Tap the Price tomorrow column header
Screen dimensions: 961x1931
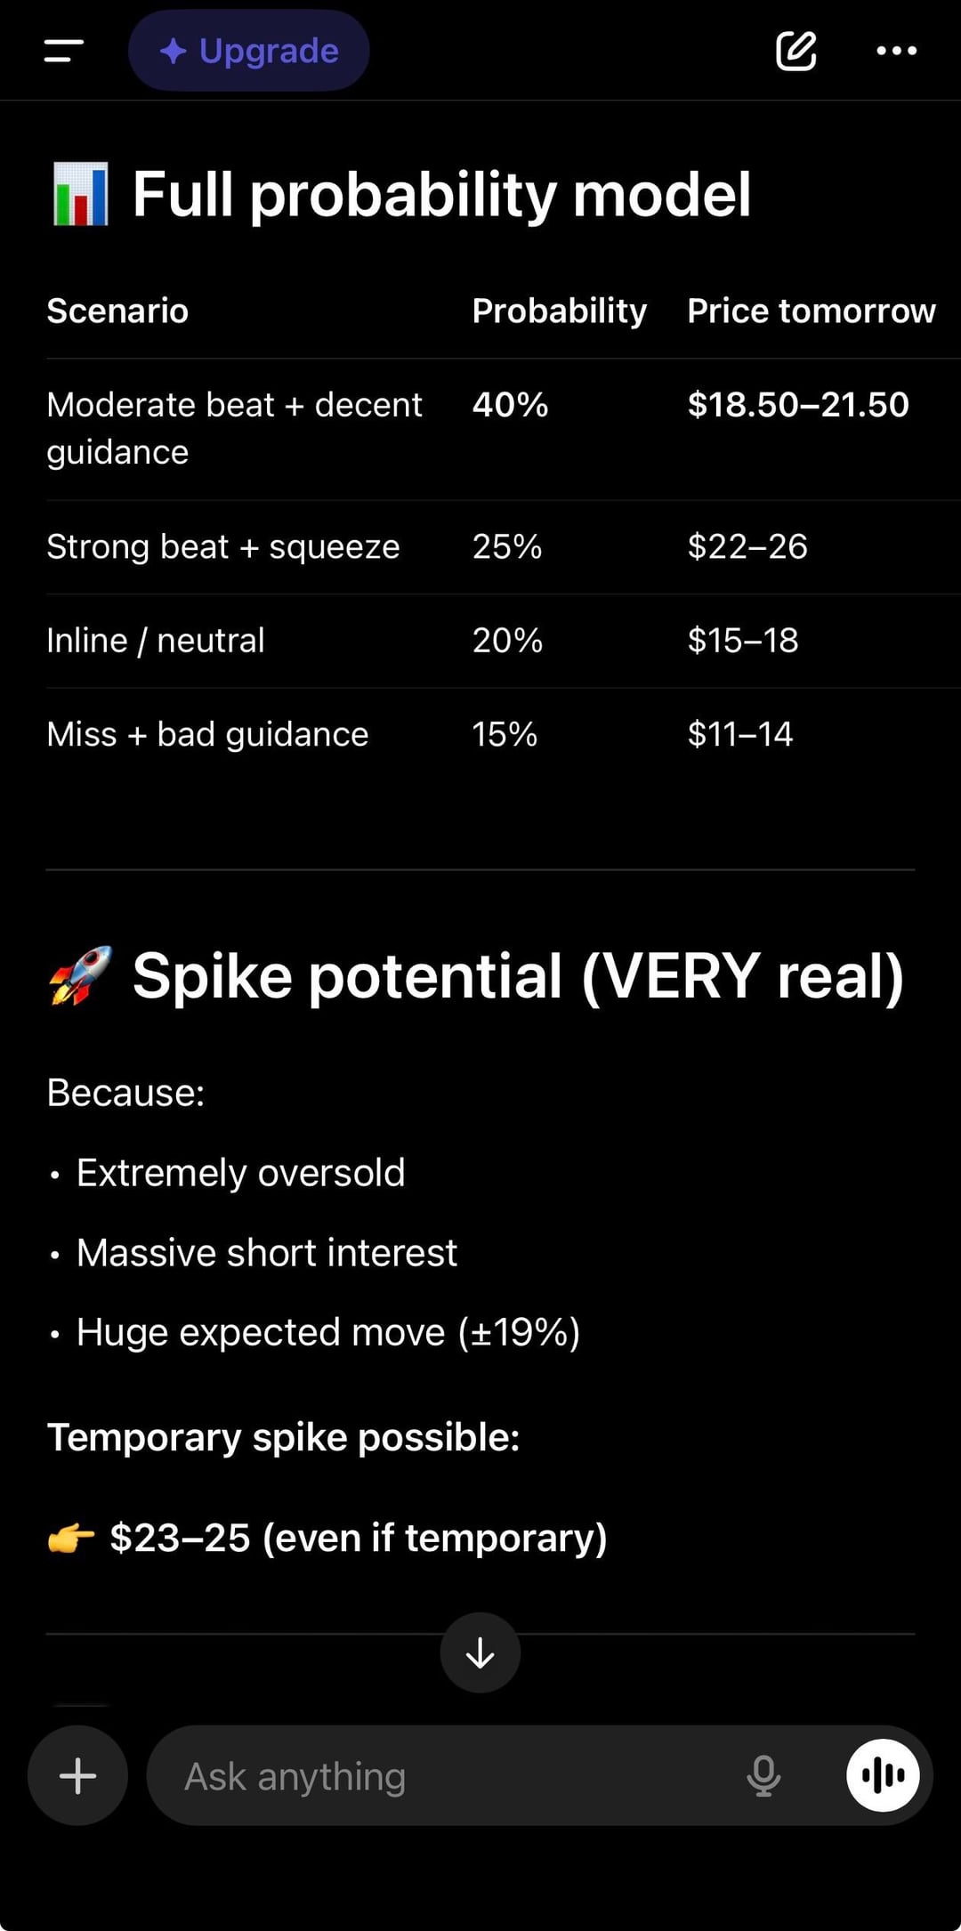tap(811, 311)
